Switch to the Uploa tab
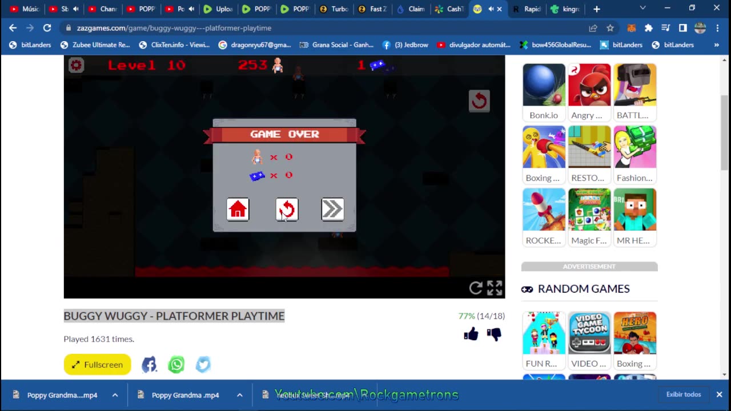 pyautogui.click(x=218, y=9)
